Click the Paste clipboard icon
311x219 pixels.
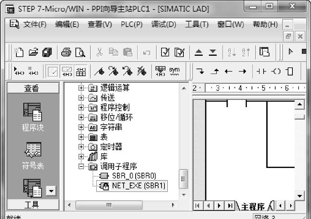coord(128,52)
